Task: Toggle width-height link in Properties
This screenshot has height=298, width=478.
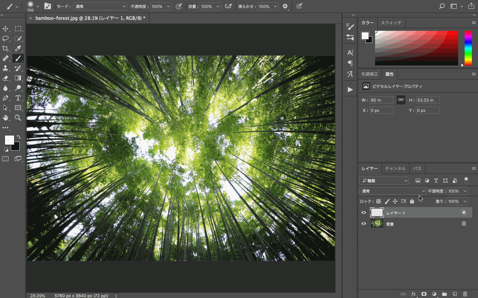Action: click(401, 100)
